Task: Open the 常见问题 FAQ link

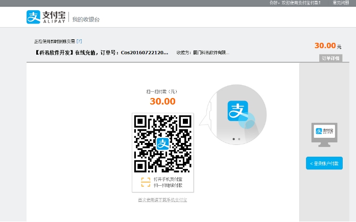Action: click(341, 3)
